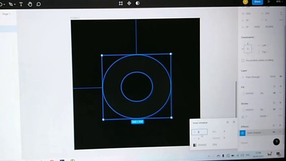Click the volume icon in system tray
The height and width of the screenshot is (161, 286).
click(x=242, y=156)
